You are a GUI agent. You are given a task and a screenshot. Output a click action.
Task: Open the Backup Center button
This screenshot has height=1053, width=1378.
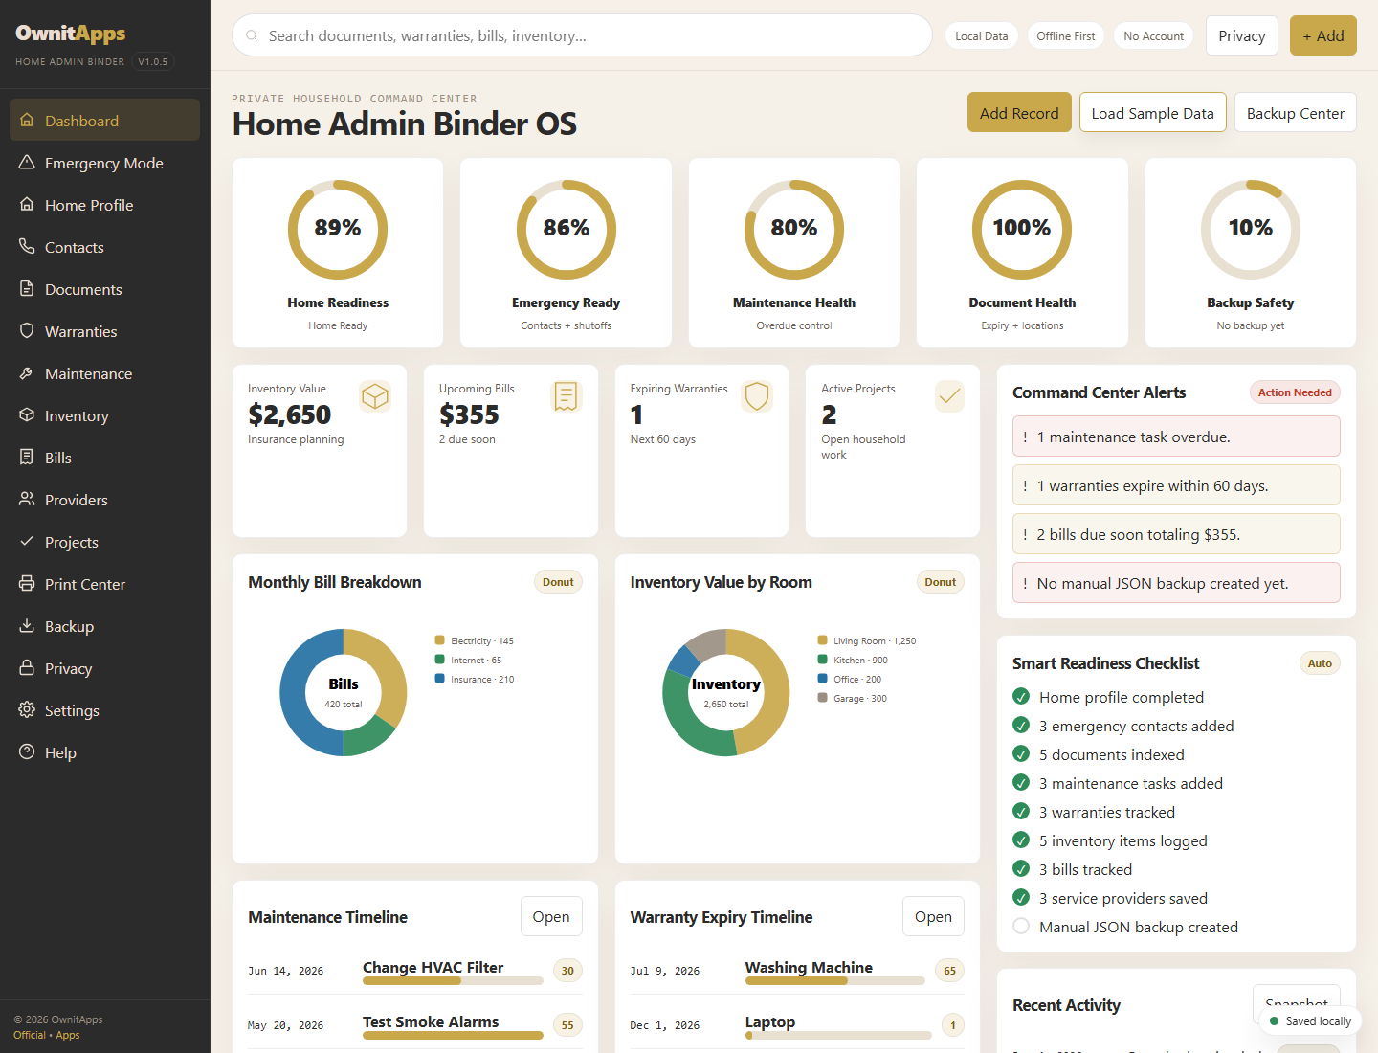click(1296, 113)
